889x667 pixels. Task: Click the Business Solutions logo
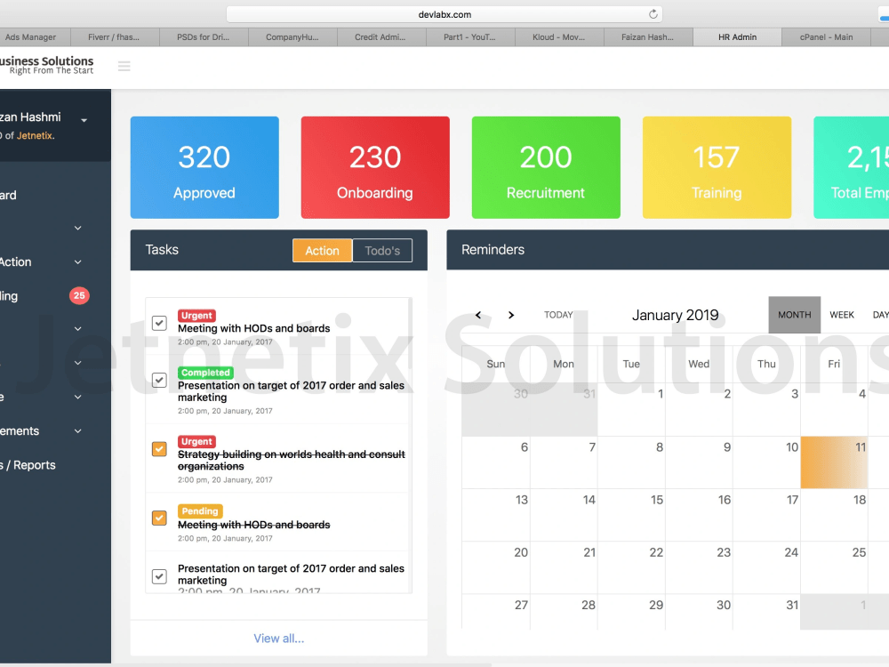coord(47,65)
